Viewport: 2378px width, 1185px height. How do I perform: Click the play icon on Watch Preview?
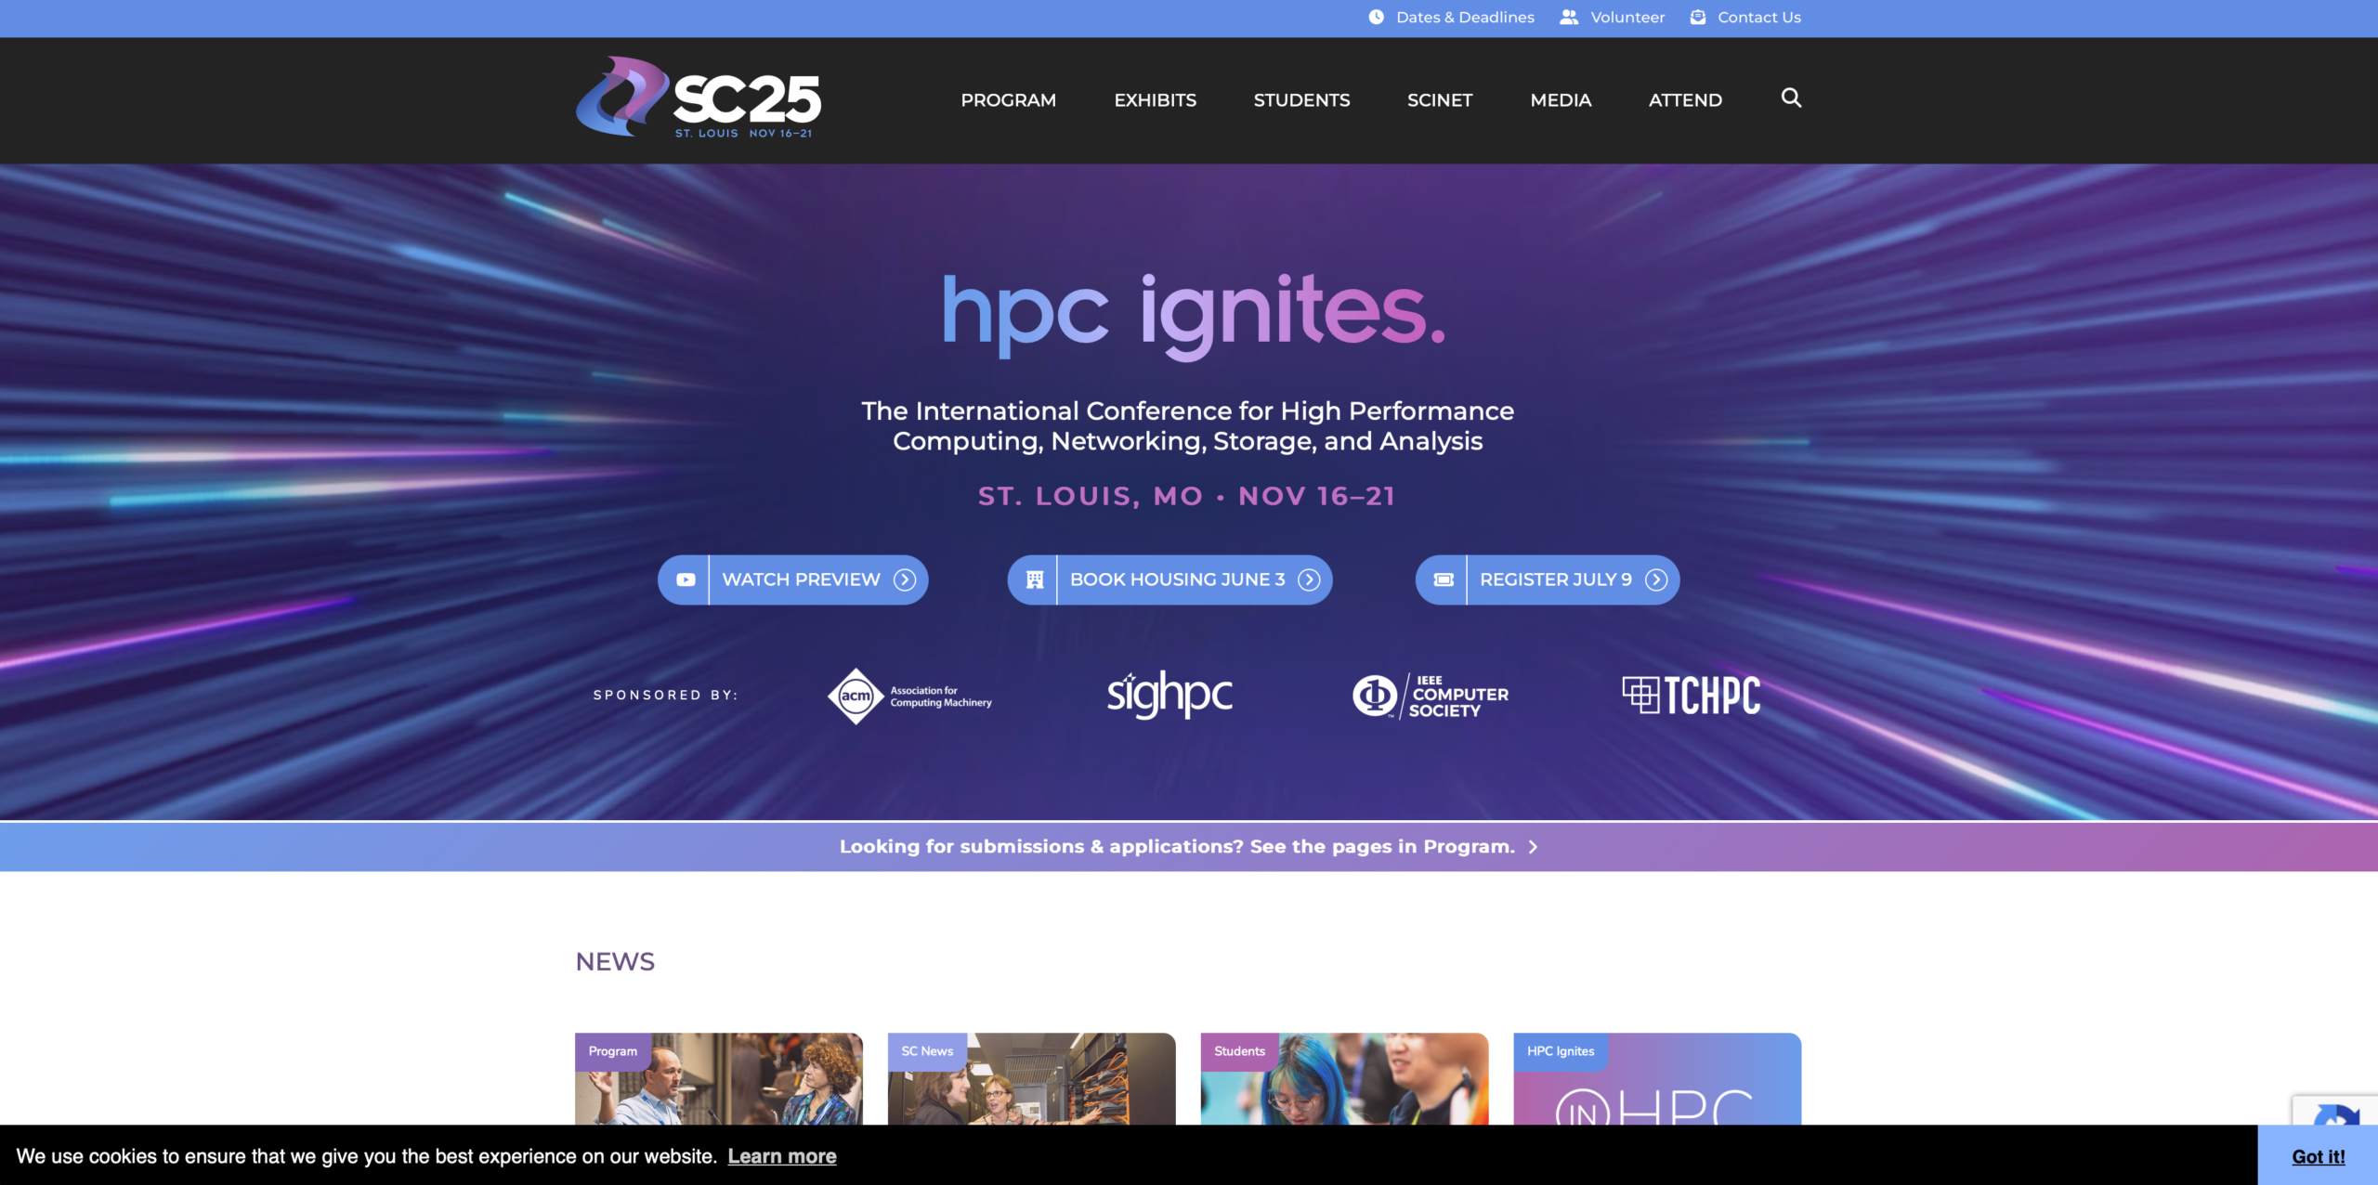686,579
